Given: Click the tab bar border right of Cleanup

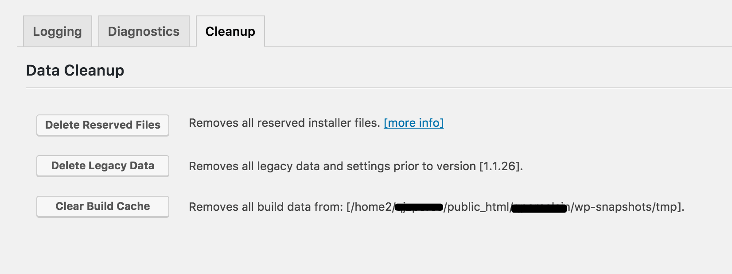Looking at the screenshot, I should 487,47.
